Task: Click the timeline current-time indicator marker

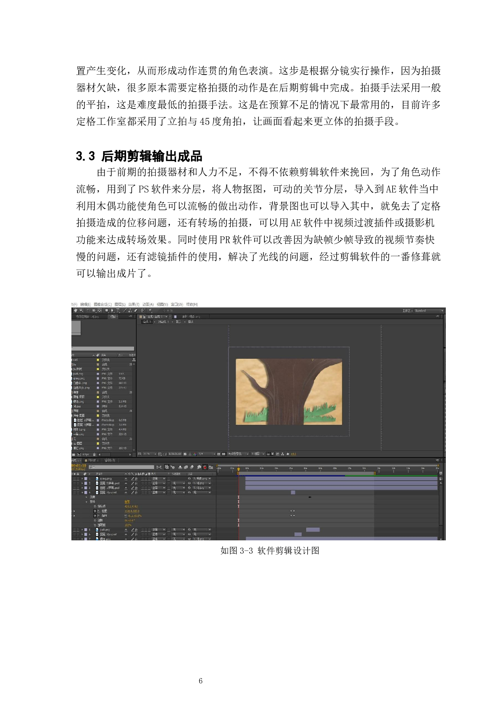Action: point(239,469)
